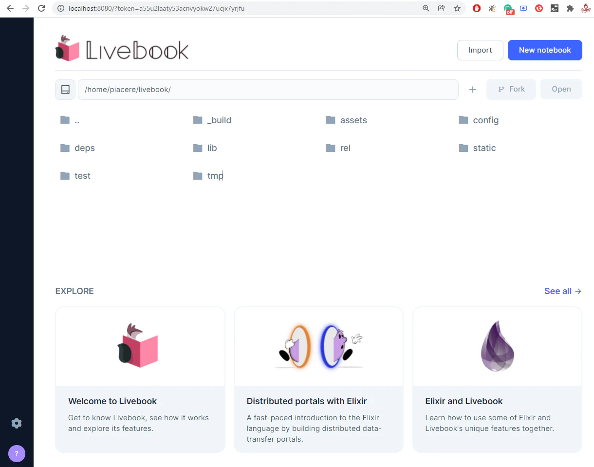Reload the page with the browser refresh icon

[41, 8]
